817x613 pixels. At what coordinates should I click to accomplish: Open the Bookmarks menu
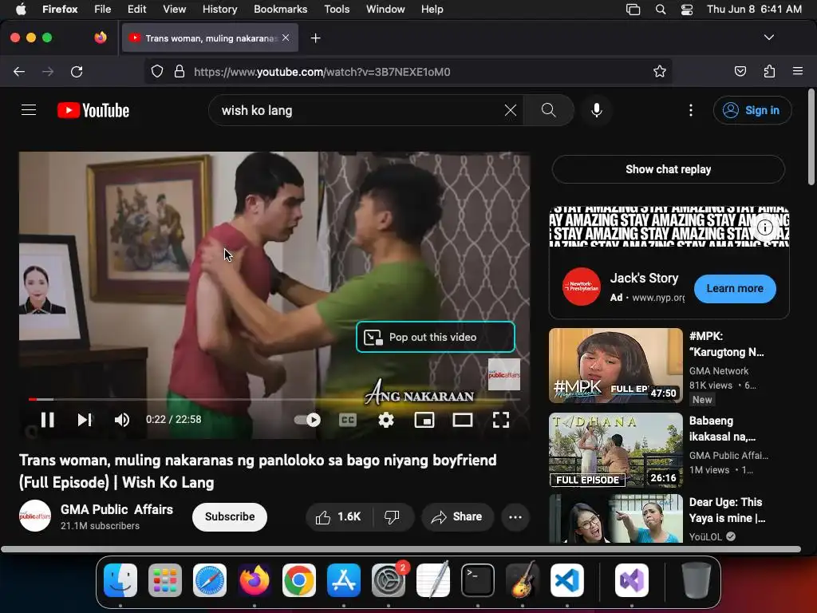pos(280,9)
